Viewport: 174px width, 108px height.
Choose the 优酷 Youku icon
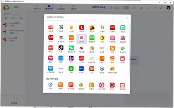[50, 85]
